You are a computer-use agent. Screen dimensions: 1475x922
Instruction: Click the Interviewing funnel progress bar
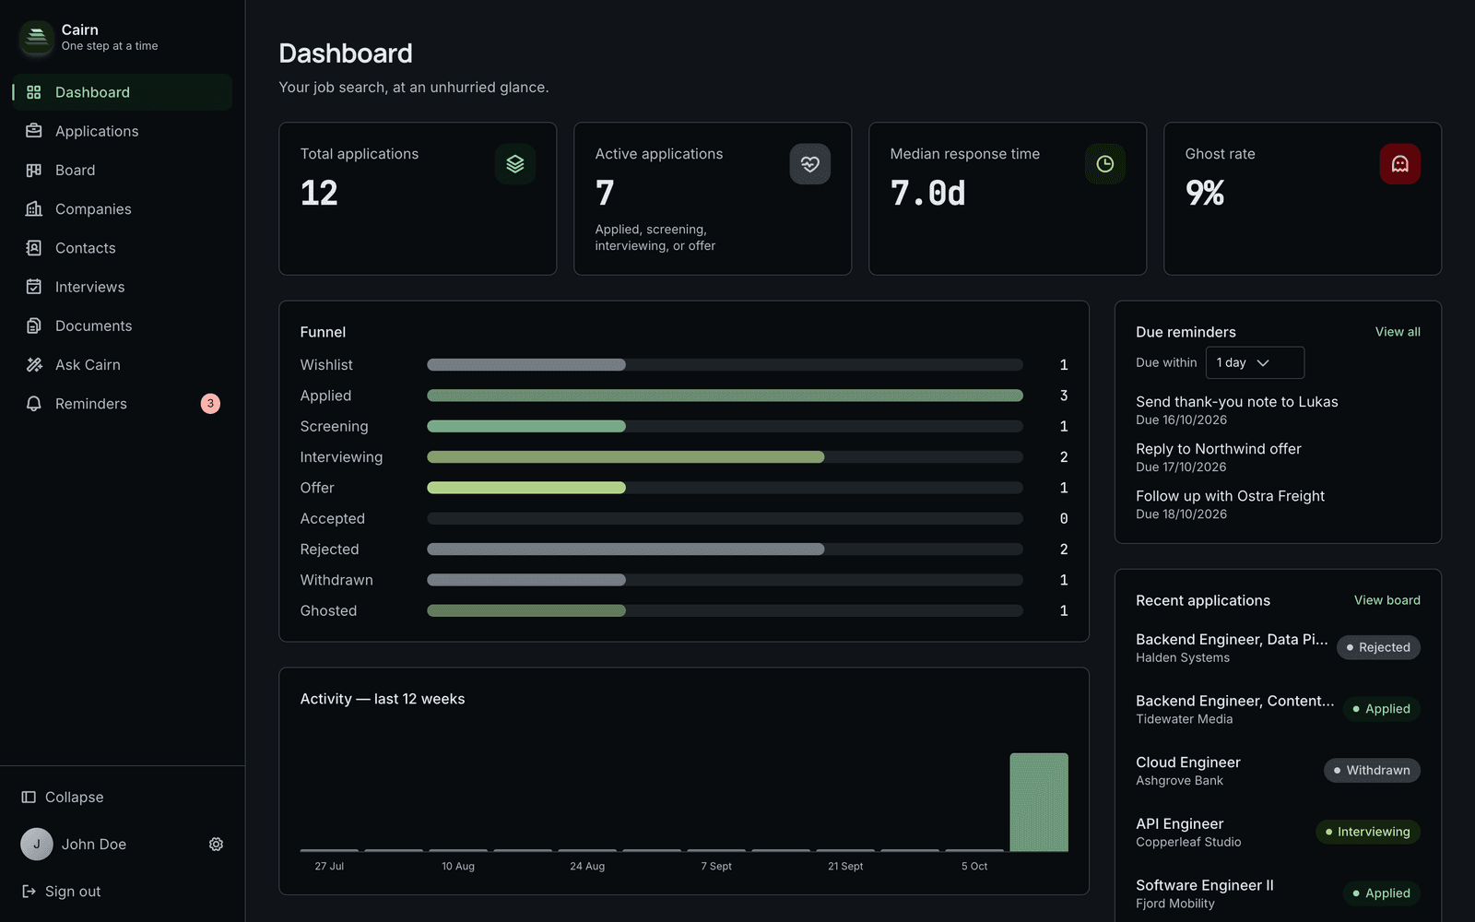[x=725, y=457]
